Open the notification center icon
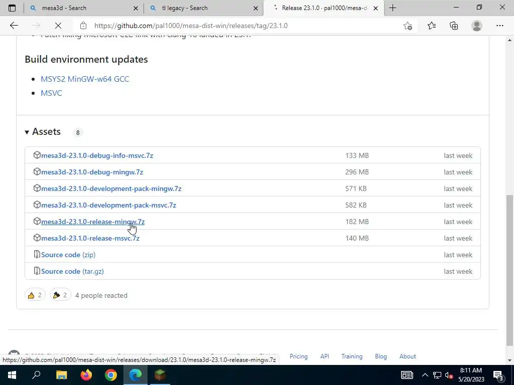 pos(498,375)
